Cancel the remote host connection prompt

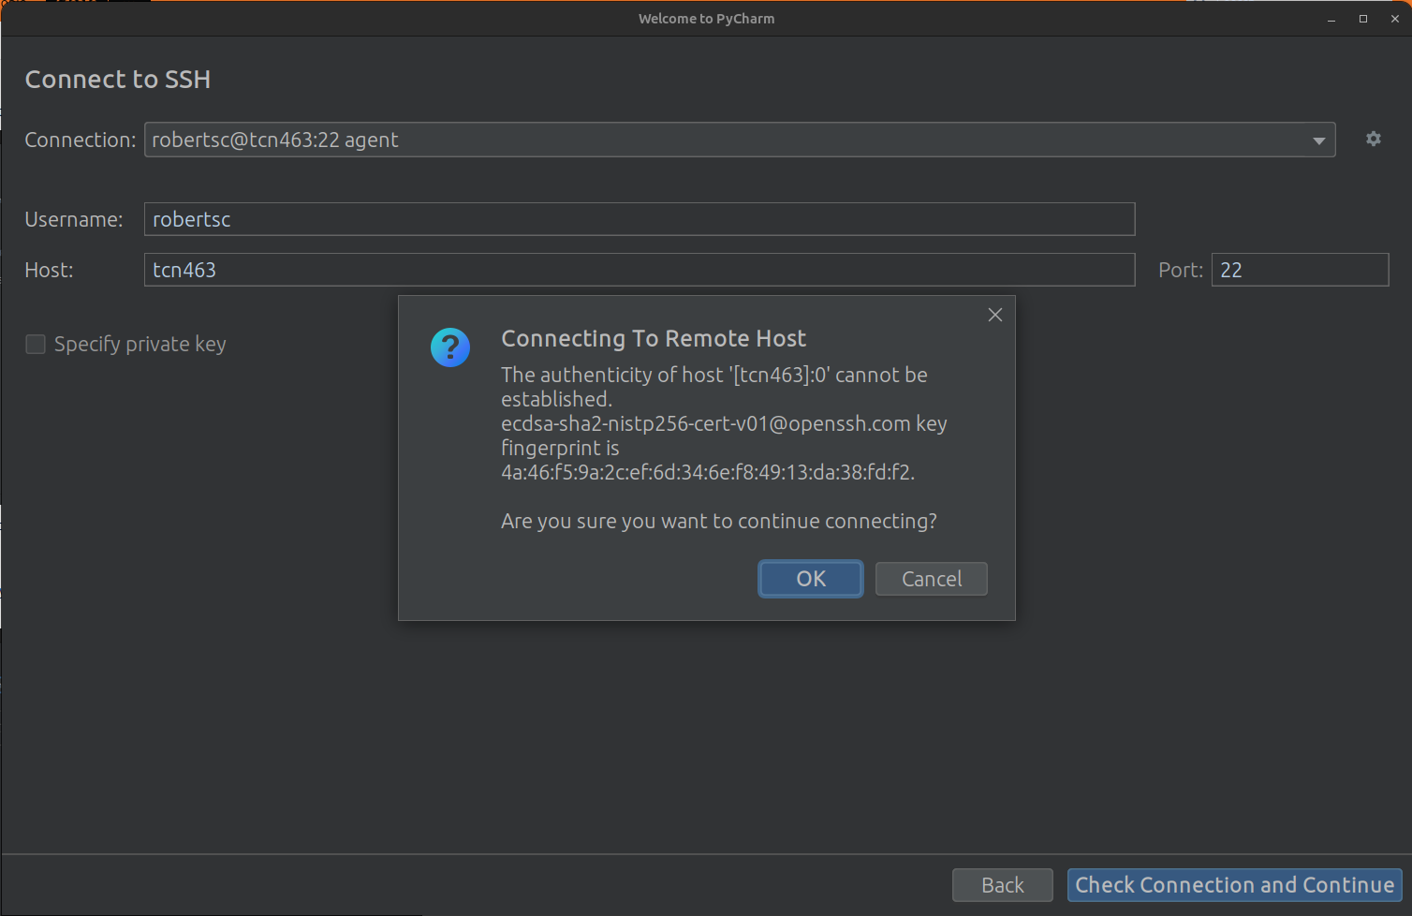click(x=932, y=579)
